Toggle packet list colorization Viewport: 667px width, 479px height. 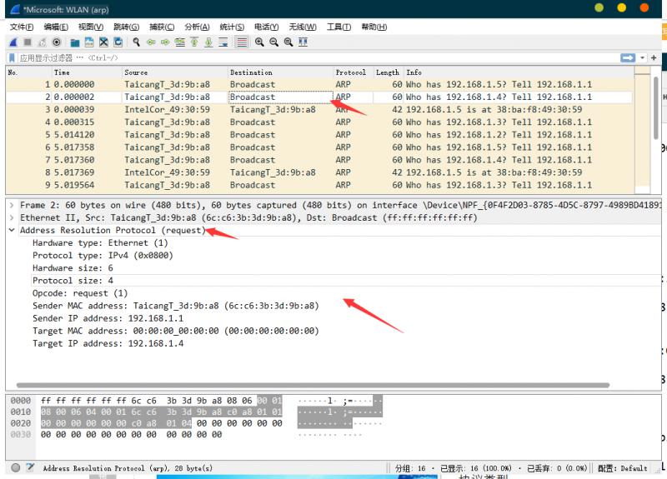(x=242, y=42)
